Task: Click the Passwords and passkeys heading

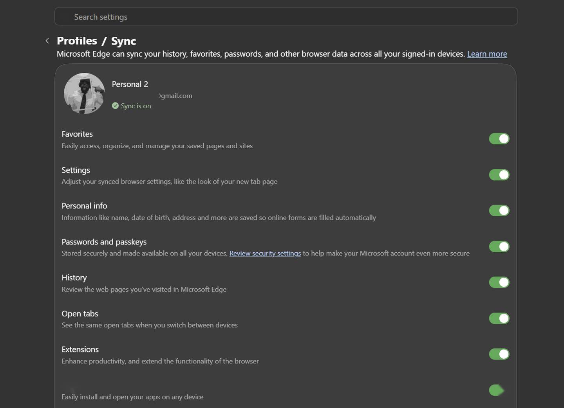Action: pyautogui.click(x=104, y=242)
